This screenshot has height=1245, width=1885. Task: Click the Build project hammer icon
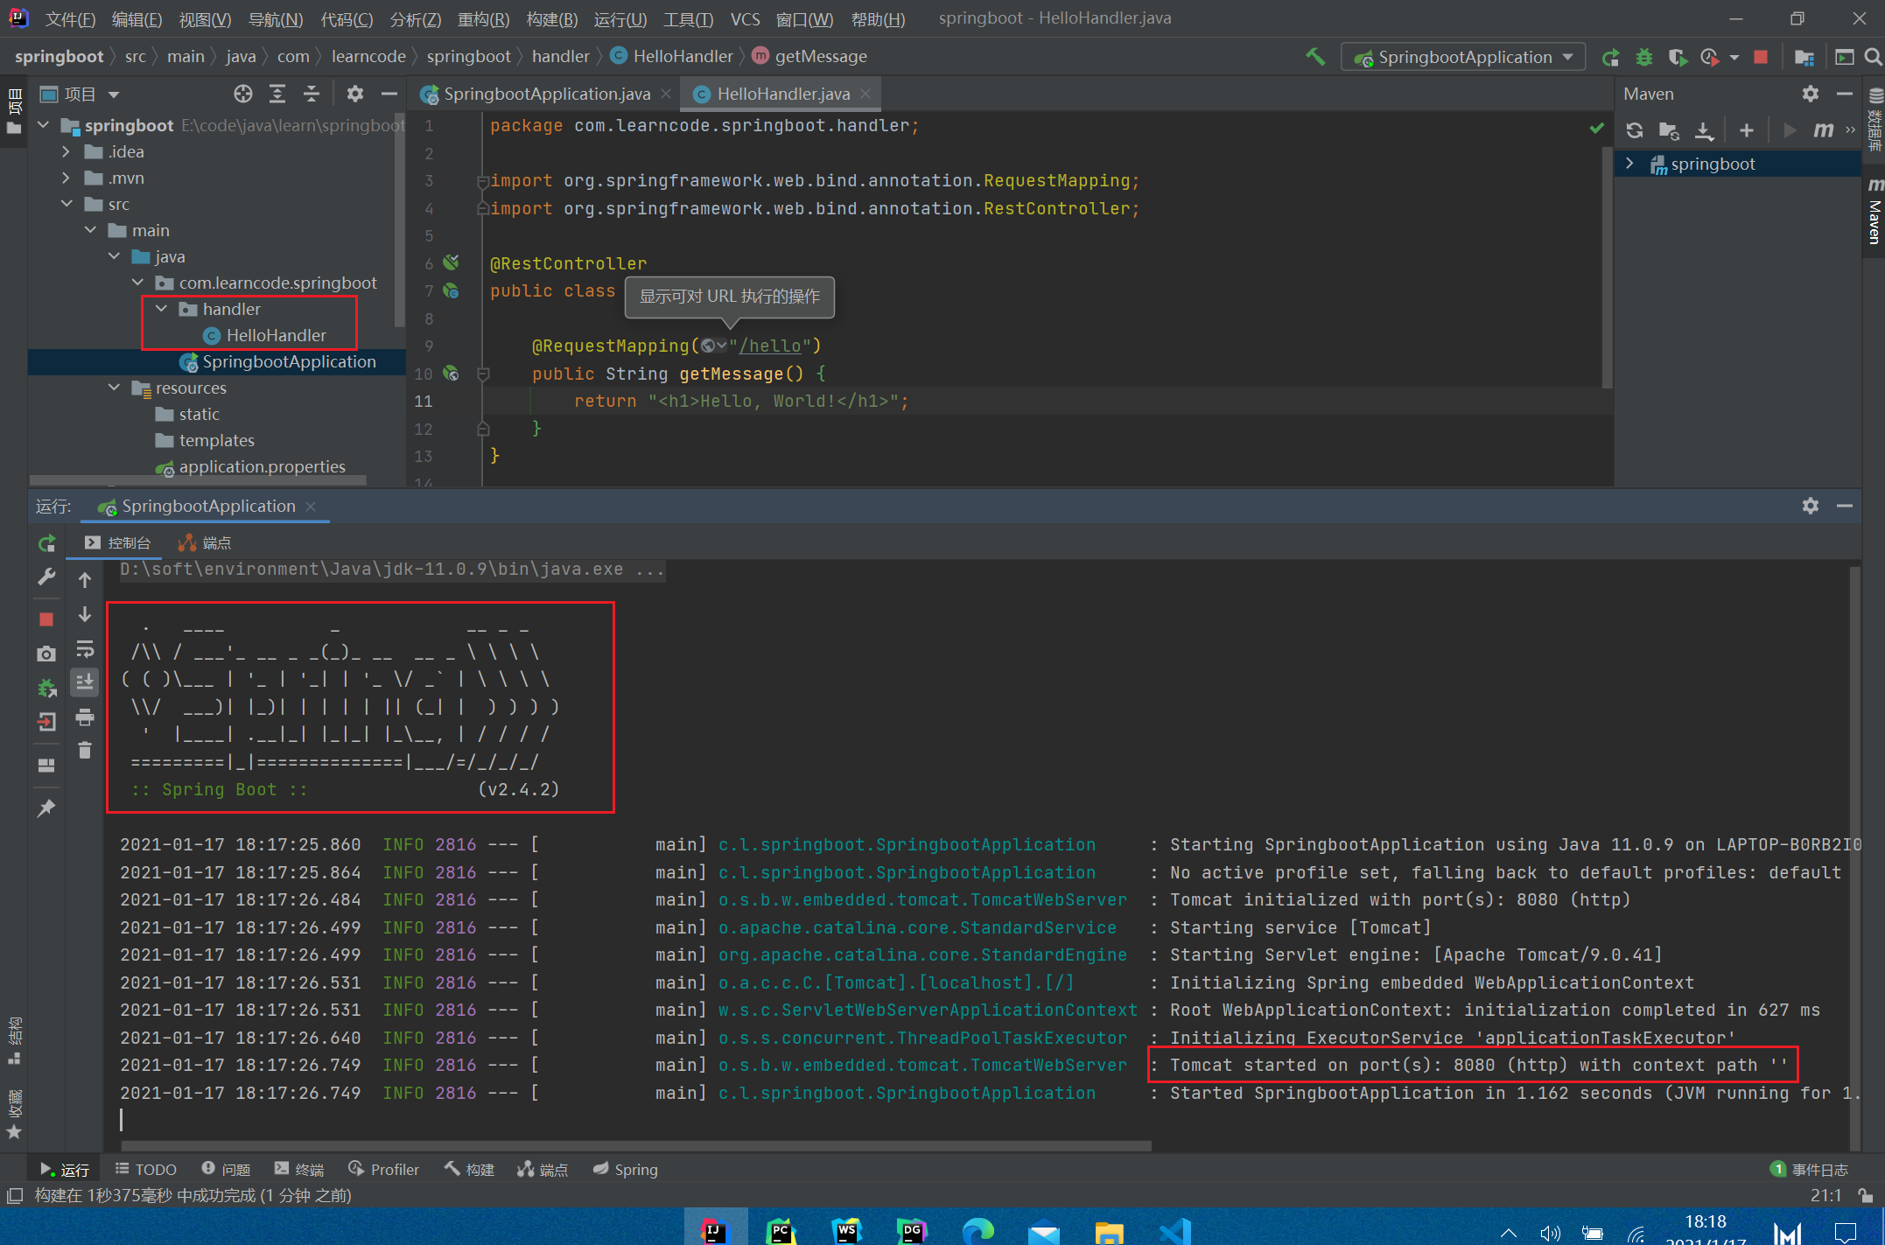click(x=1314, y=57)
